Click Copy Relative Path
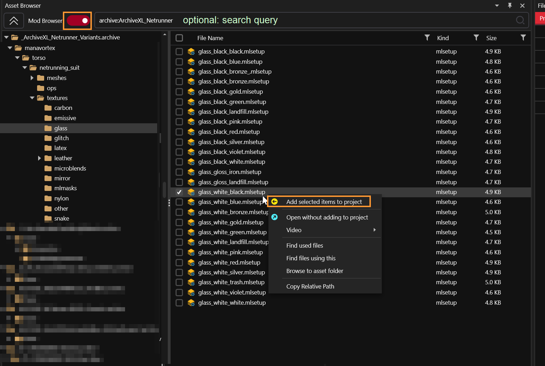Viewport: 545px width, 366px height. tap(310, 286)
